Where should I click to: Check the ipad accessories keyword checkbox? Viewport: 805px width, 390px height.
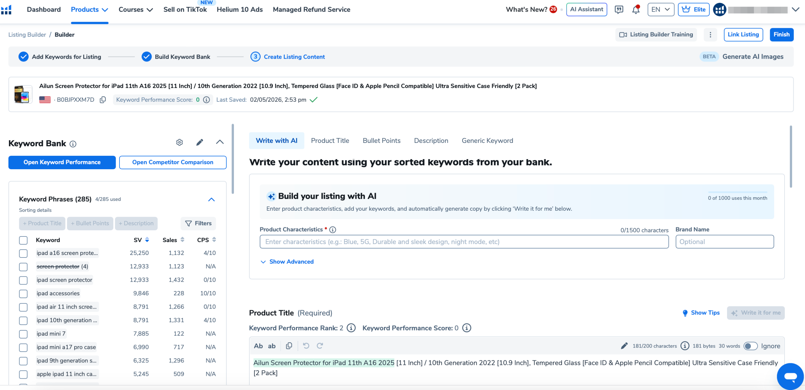pos(23,294)
